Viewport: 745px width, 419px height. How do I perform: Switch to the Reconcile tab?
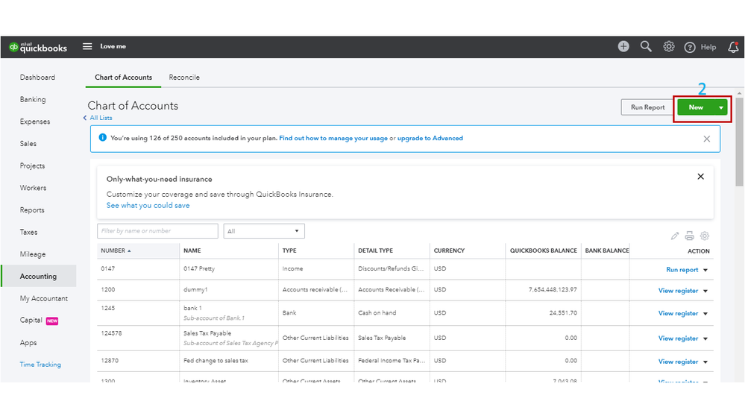[x=184, y=78]
